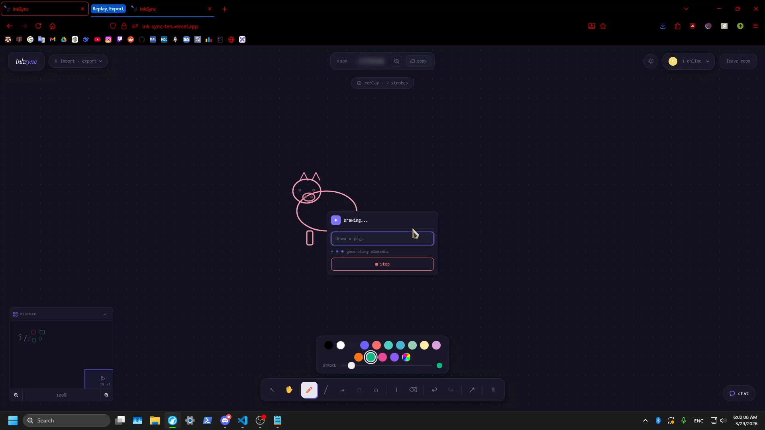Toggle light/dark theme sun button

(651, 61)
